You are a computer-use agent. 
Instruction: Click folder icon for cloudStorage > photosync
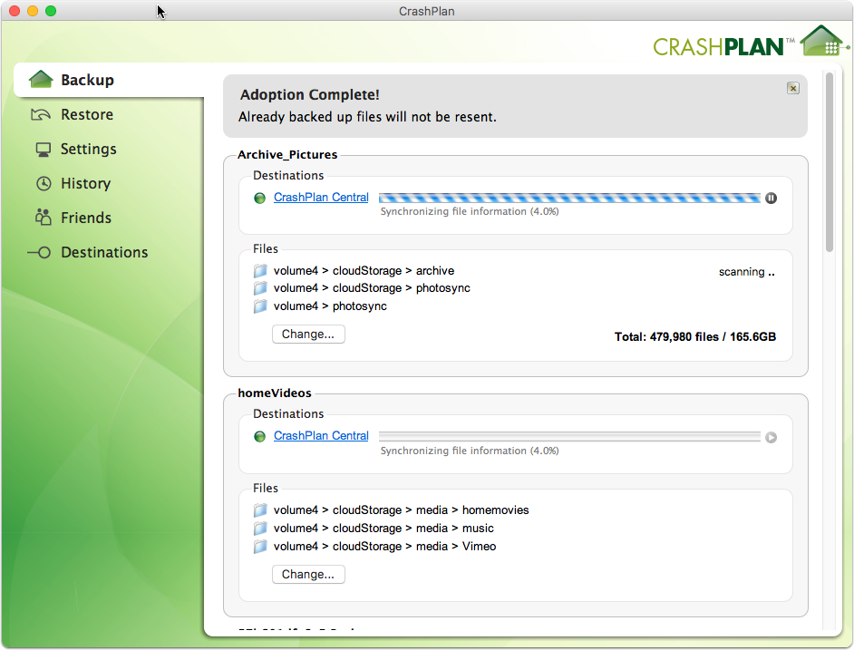(x=260, y=288)
